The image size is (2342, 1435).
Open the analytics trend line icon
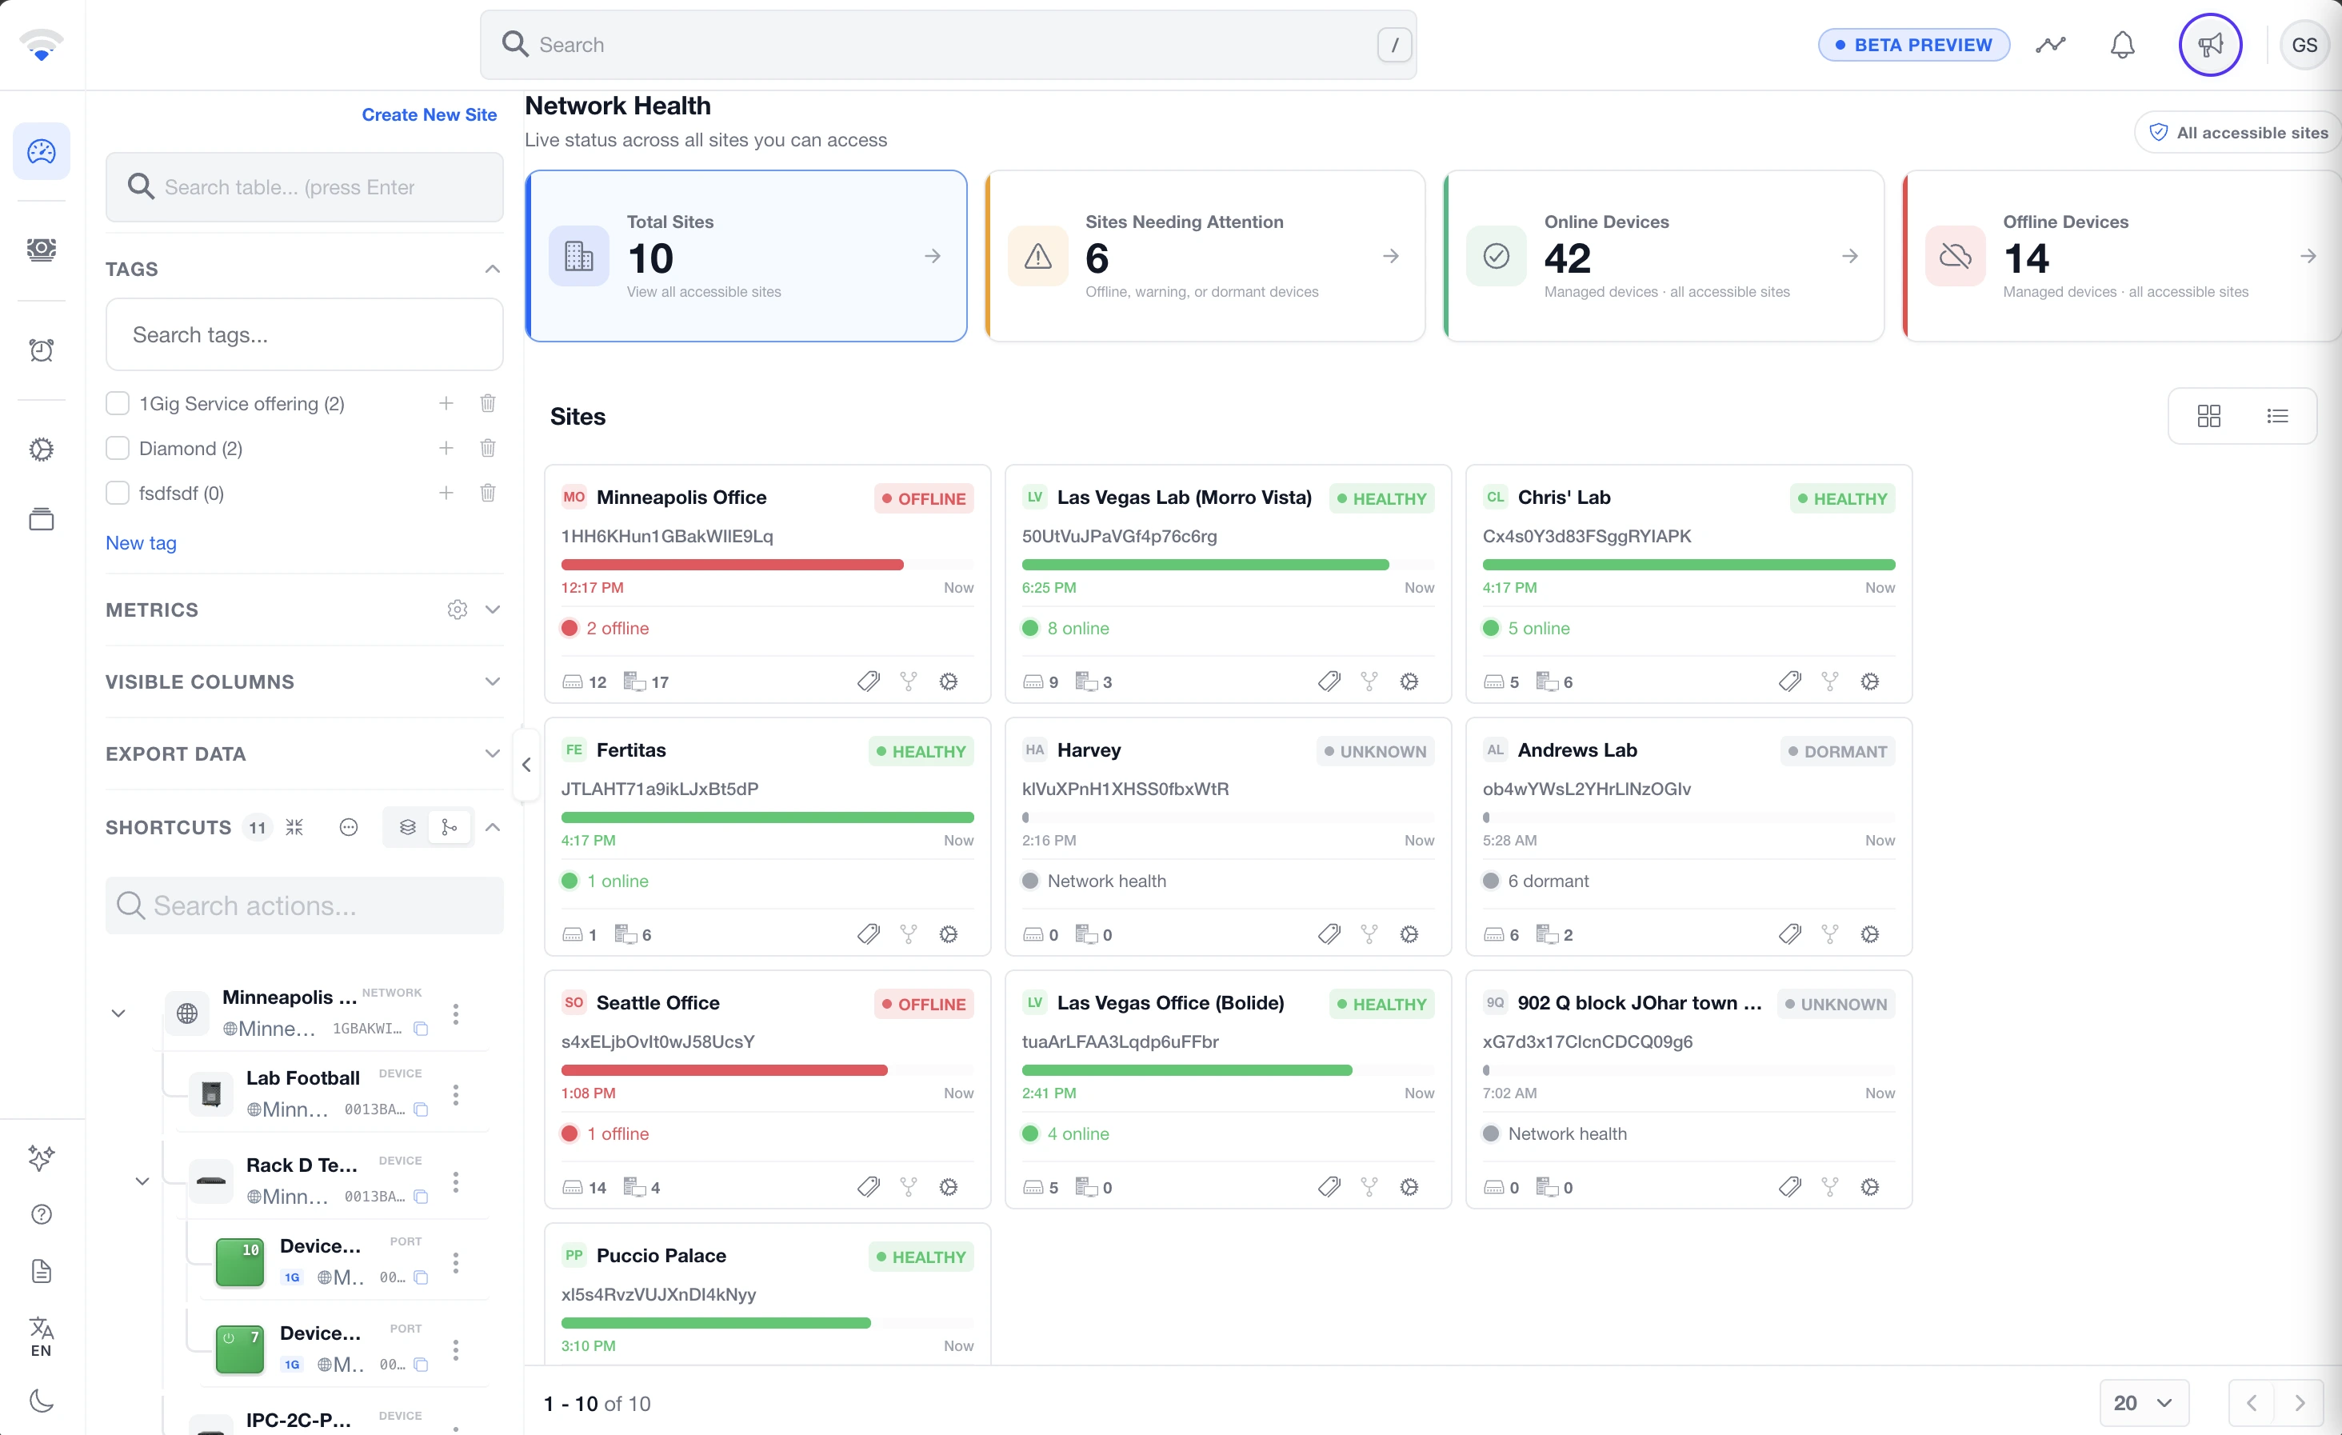(x=2050, y=45)
